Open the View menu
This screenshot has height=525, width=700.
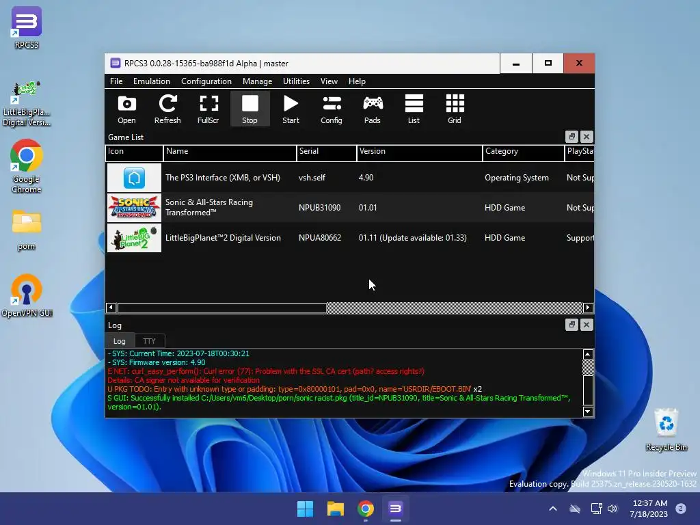[x=329, y=81]
